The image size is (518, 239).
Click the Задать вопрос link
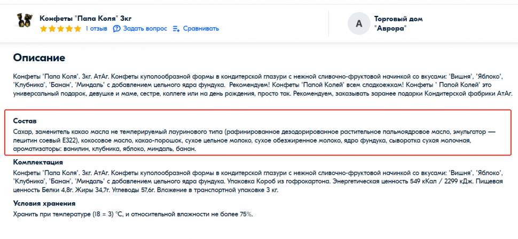point(145,29)
